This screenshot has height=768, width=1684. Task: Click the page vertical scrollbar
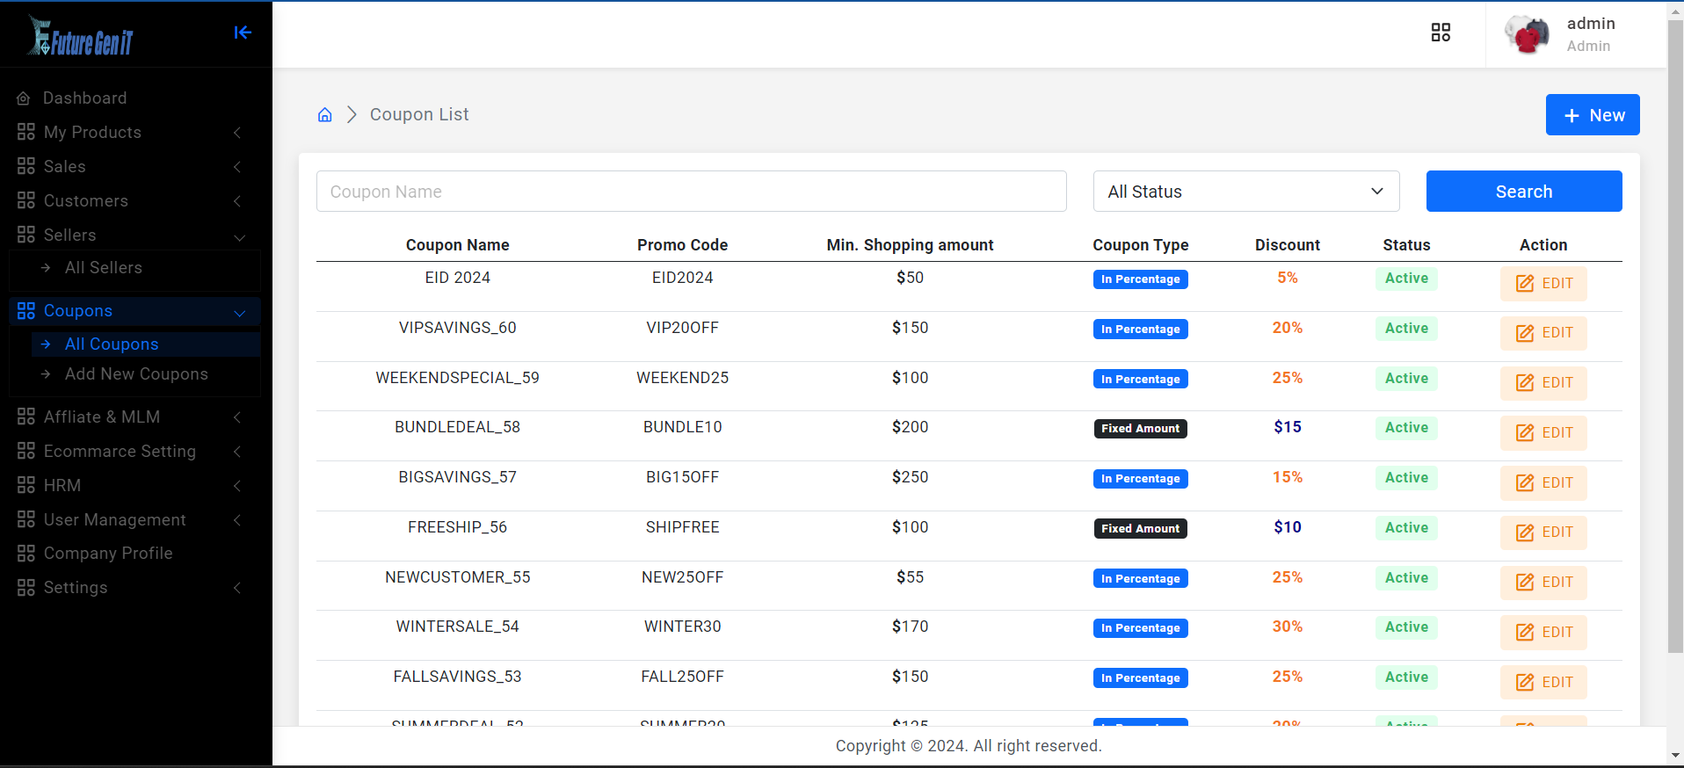pos(1675,351)
